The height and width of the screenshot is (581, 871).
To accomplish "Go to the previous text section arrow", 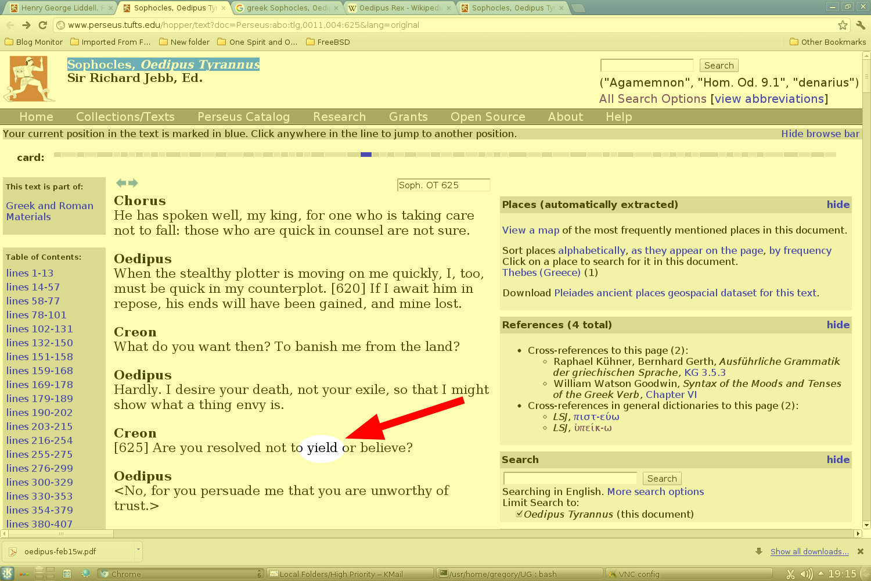I will click(121, 183).
